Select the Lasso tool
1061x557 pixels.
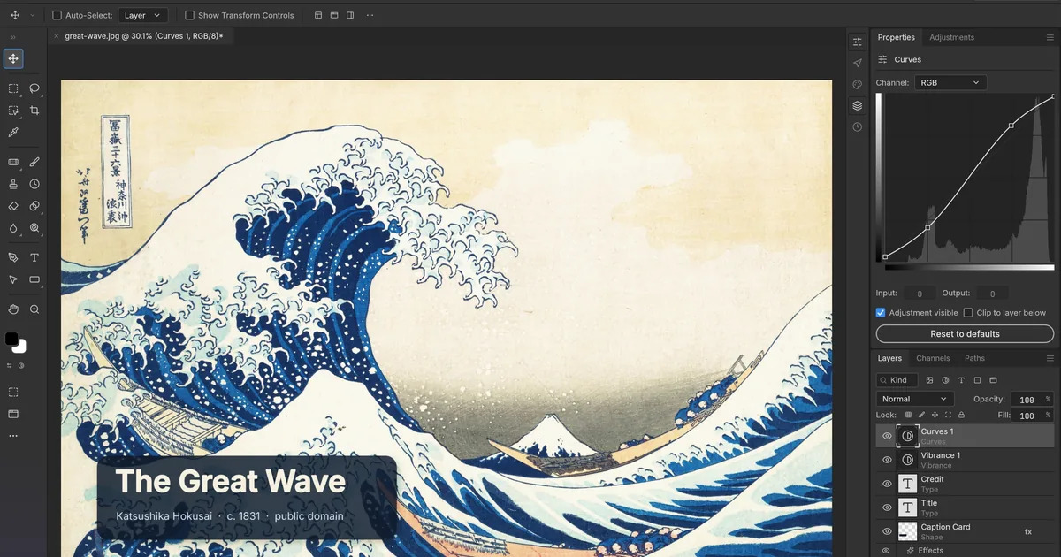click(x=34, y=88)
